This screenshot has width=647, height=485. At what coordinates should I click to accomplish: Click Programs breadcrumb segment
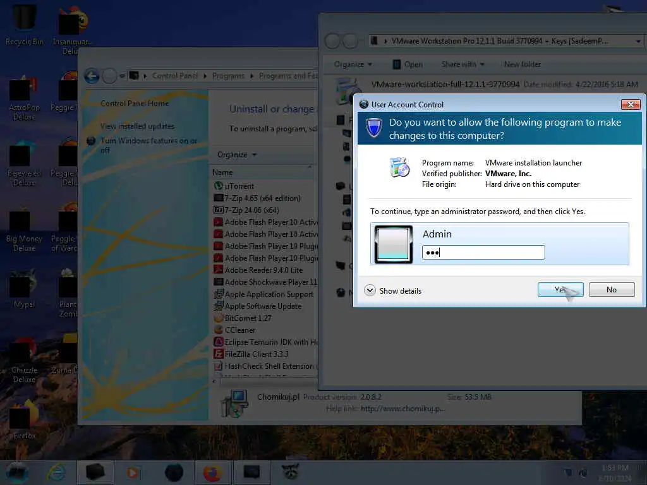(228, 76)
